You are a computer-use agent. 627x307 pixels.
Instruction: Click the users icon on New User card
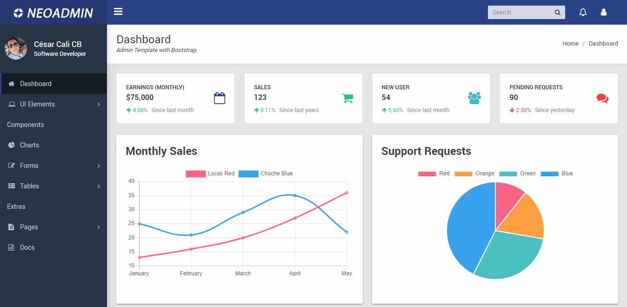[474, 98]
